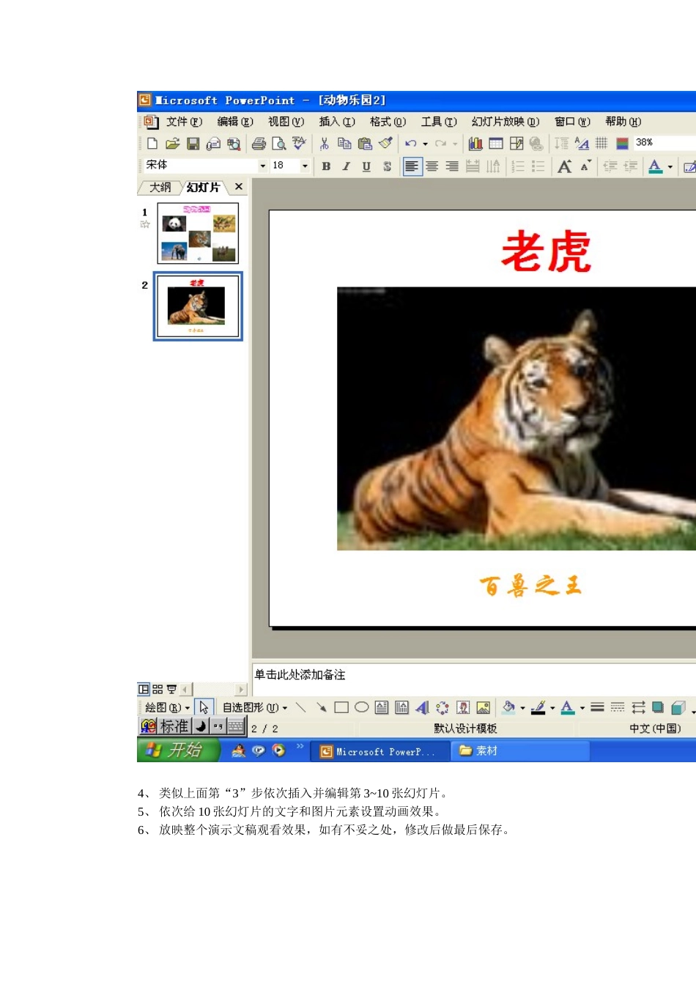Viewport: 696px width, 985px height.
Task: Click the Microsoft PowerPoint taskbar button
Action: (380, 751)
